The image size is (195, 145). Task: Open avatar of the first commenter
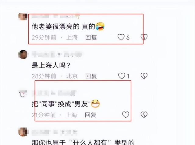tap(23, 17)
